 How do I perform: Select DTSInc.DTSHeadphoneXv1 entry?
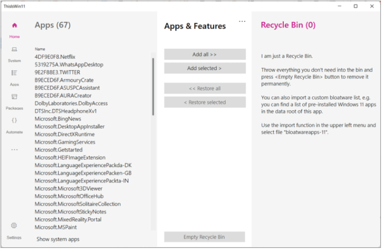66,111
